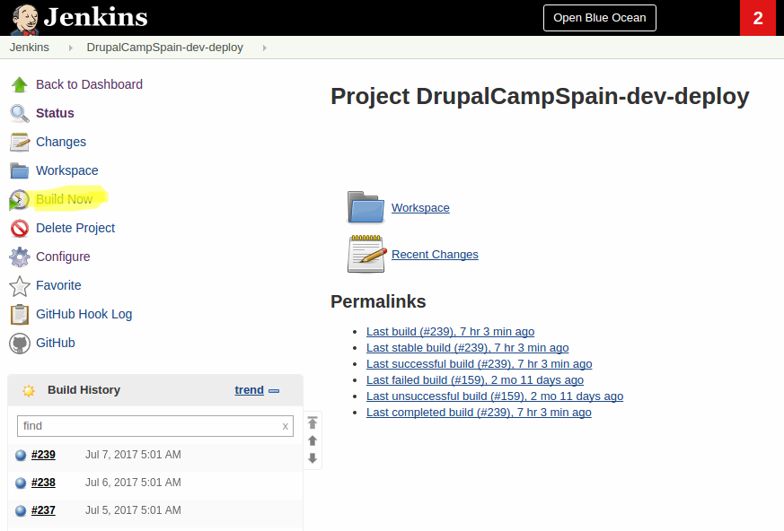Open the Status page link
784x531 pixels.
55,113
